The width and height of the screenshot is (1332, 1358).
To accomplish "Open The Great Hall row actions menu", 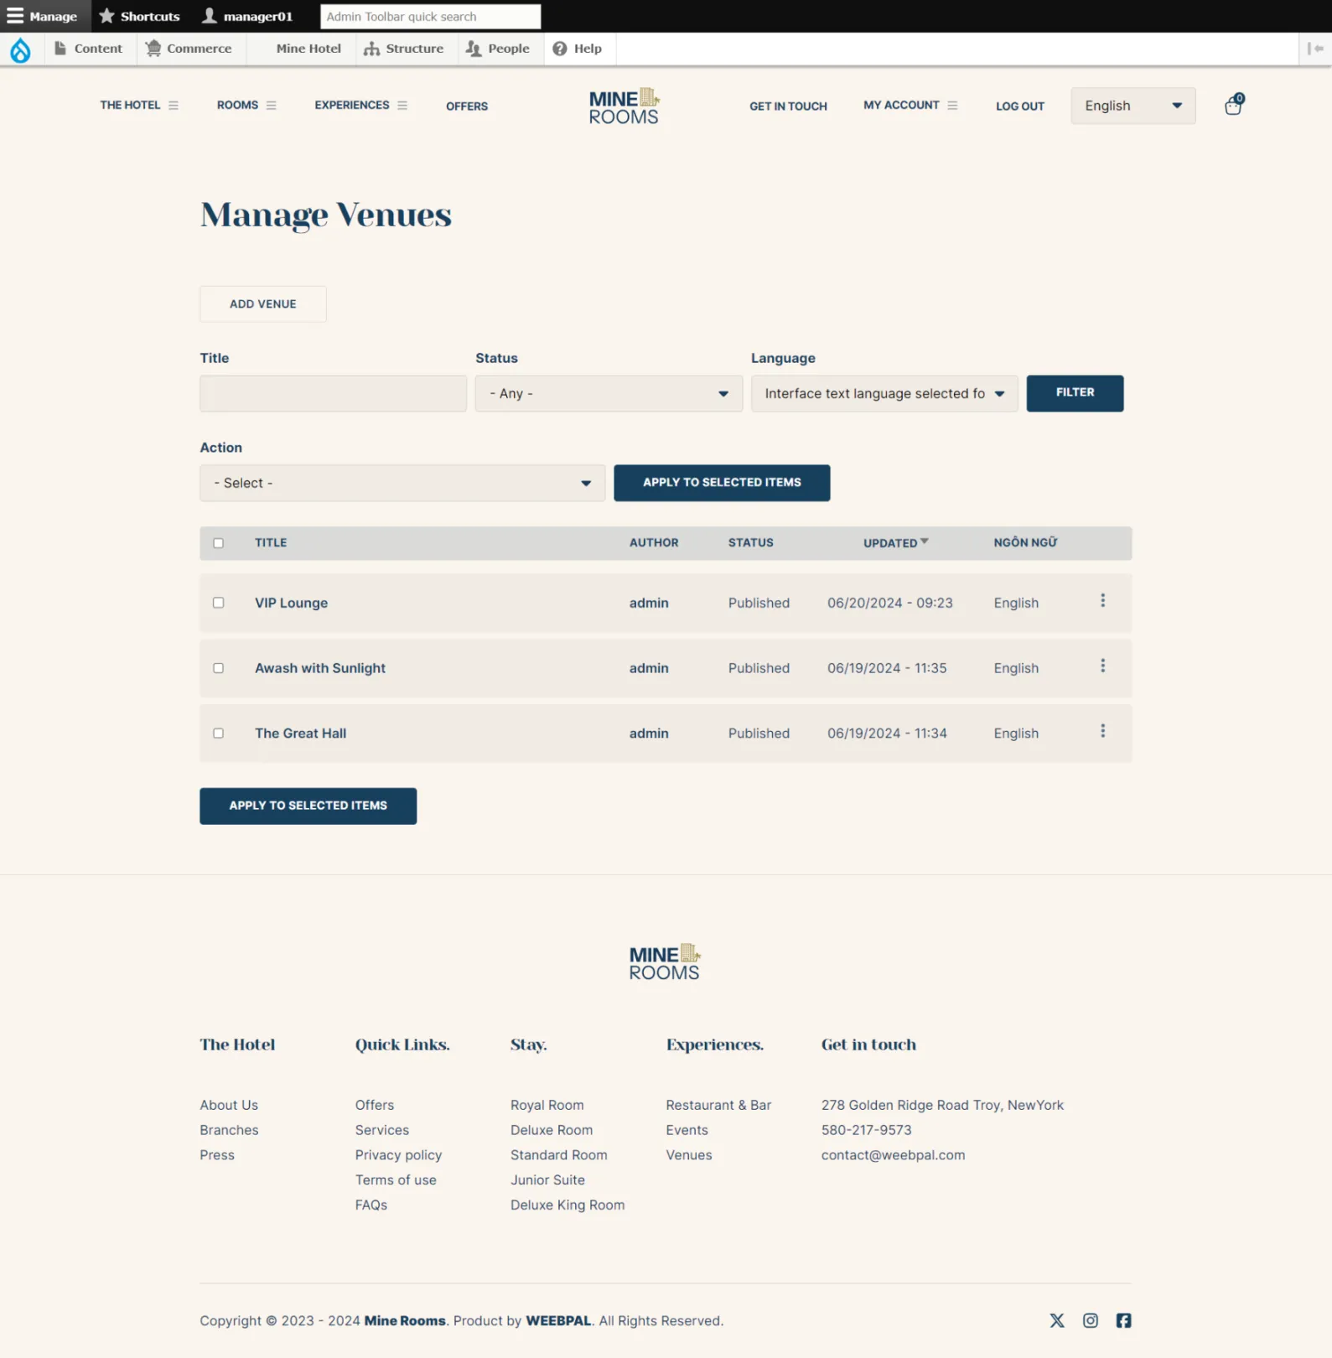I will pos(1102,731).
